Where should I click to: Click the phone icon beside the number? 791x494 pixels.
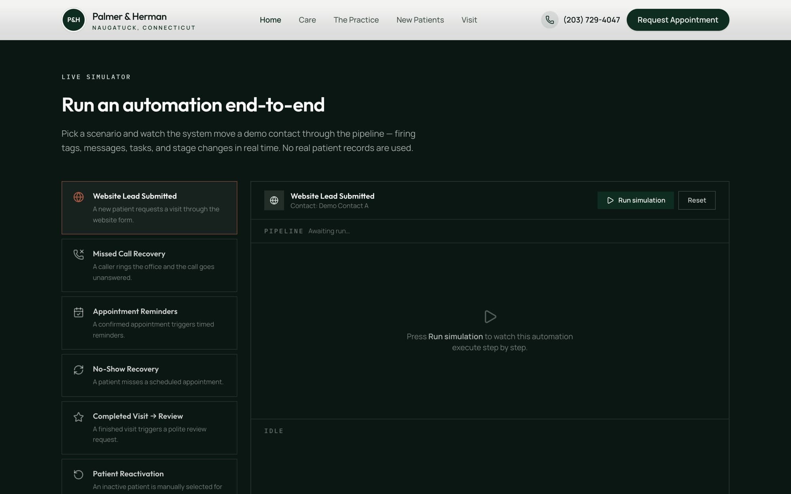[x=550, y=20]
